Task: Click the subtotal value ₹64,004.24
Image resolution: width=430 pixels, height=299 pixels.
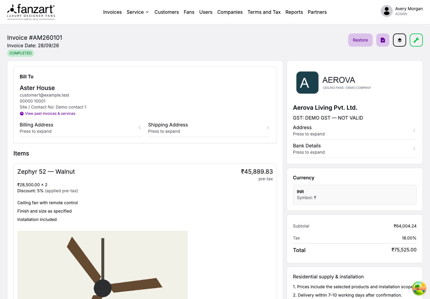Action: [x=405, y=226]
